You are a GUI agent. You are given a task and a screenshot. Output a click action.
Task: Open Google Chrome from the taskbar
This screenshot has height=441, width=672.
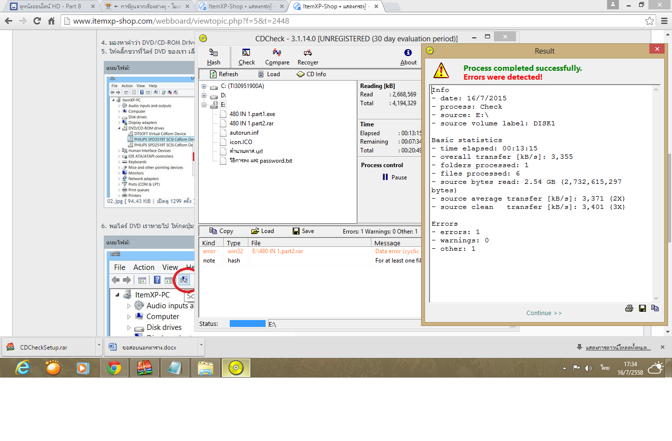tap(114, 368)
